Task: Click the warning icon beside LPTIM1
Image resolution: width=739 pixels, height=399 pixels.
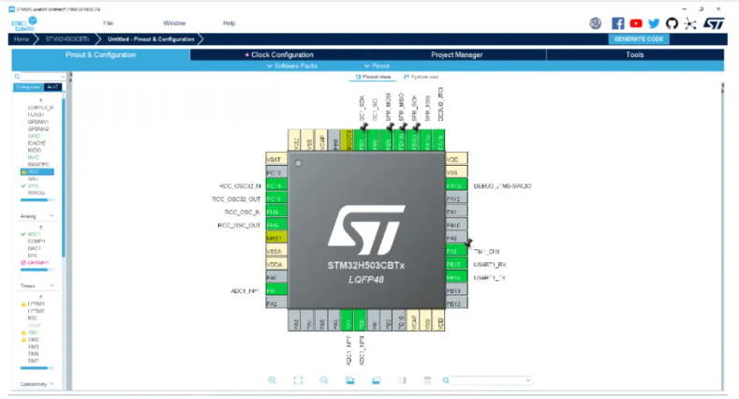Action: coord(23,304)
